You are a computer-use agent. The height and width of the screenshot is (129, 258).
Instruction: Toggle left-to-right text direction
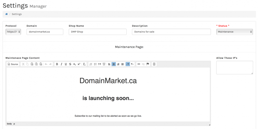[128, 64]
